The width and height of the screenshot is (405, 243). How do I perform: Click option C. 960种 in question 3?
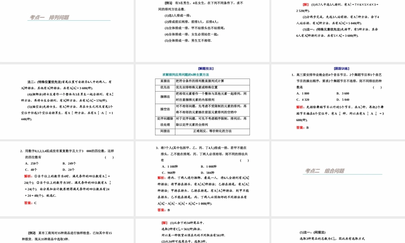point(168,173)
